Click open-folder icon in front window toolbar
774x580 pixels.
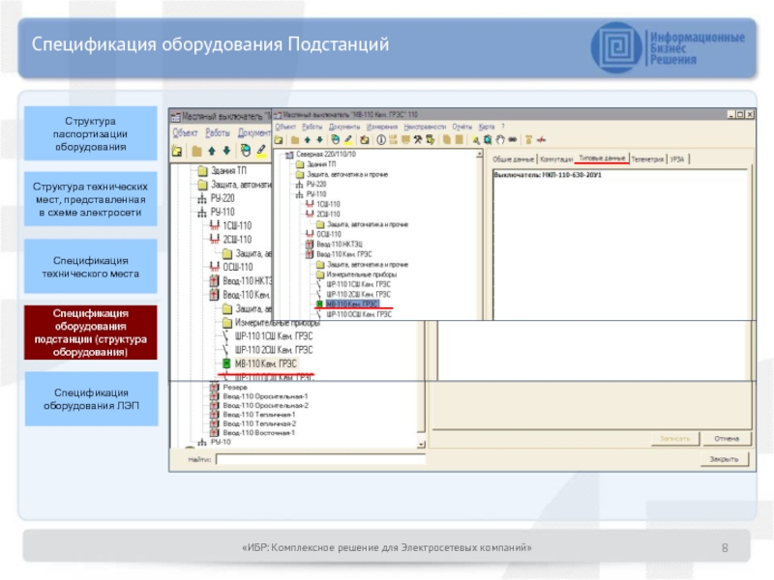point(279,140)
